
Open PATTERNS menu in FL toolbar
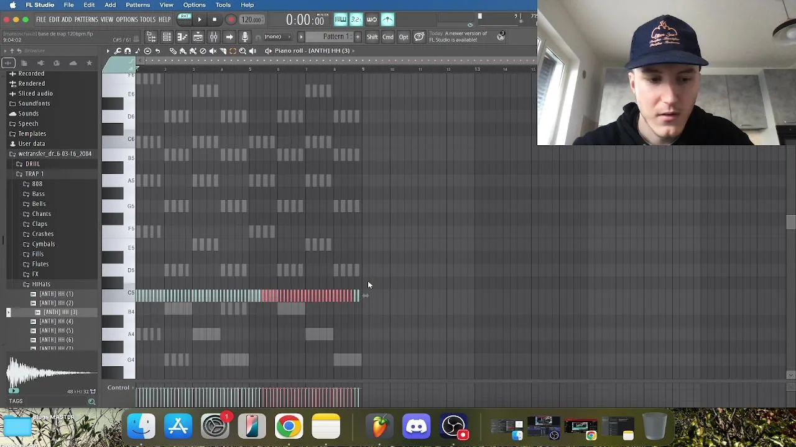[86, 20]
